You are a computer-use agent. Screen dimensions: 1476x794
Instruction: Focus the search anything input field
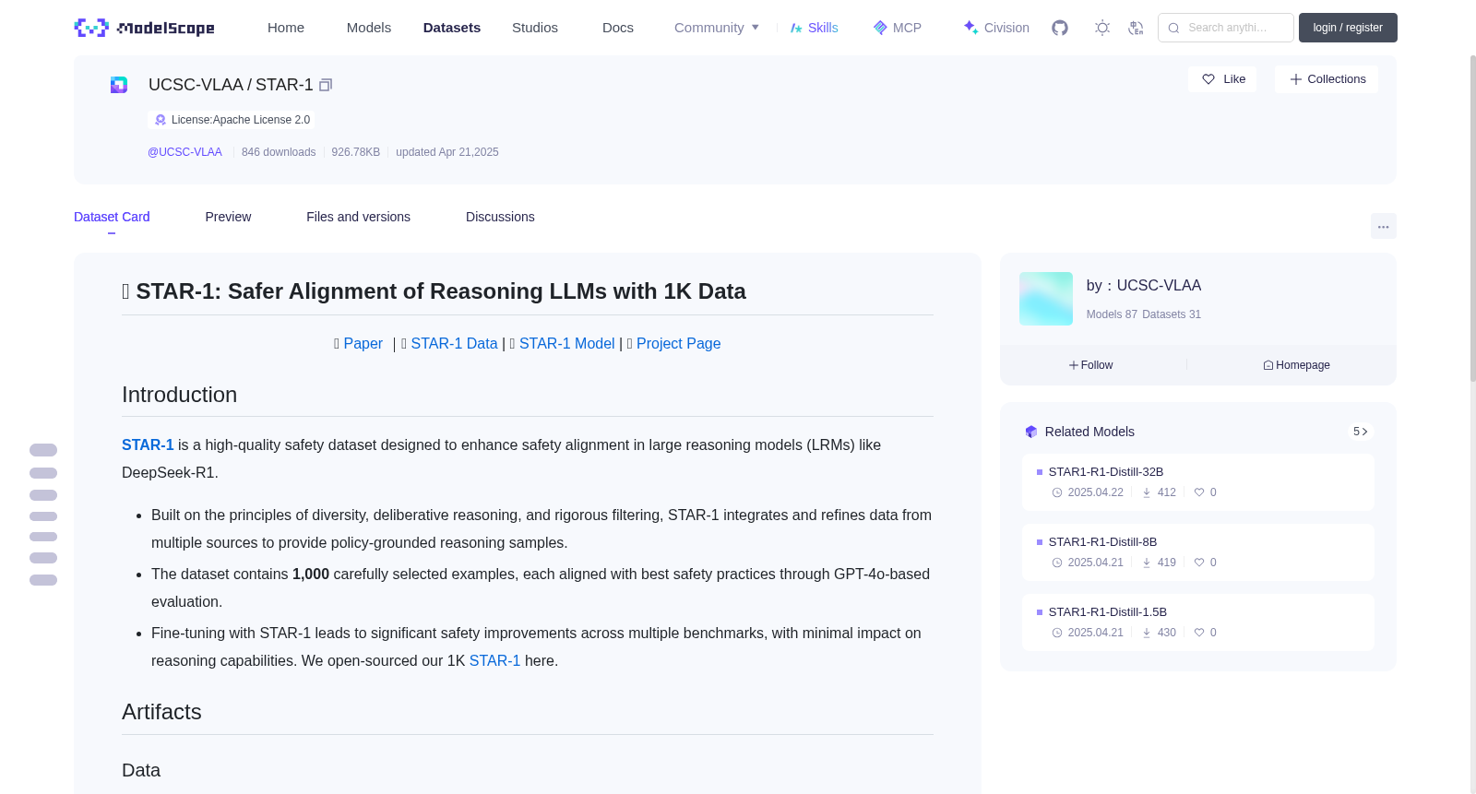1226,28
